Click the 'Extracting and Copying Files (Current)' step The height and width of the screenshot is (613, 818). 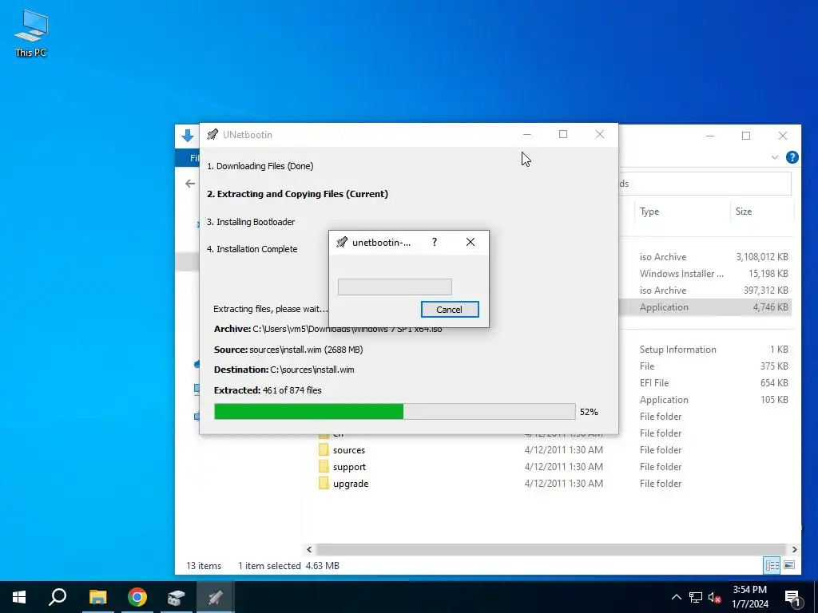(297, 194)
